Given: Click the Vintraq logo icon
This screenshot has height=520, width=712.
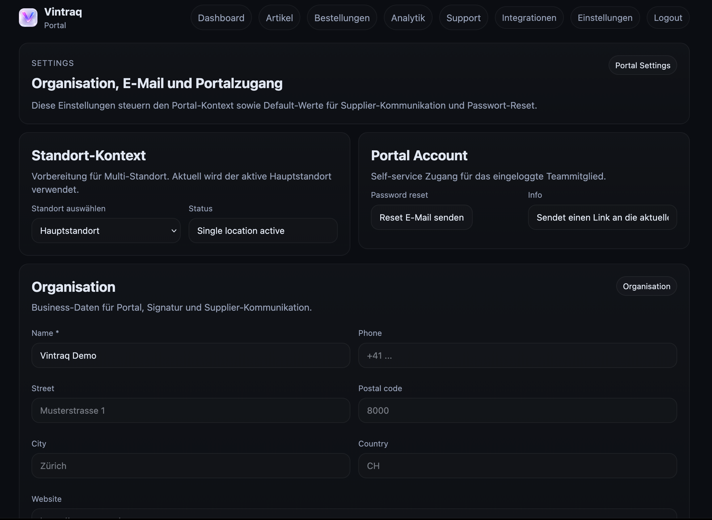Looking at the screenshot, I should (28, 18).
